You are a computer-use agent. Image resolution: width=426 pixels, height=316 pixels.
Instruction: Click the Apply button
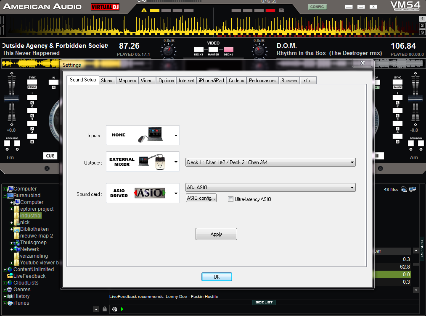216,234
